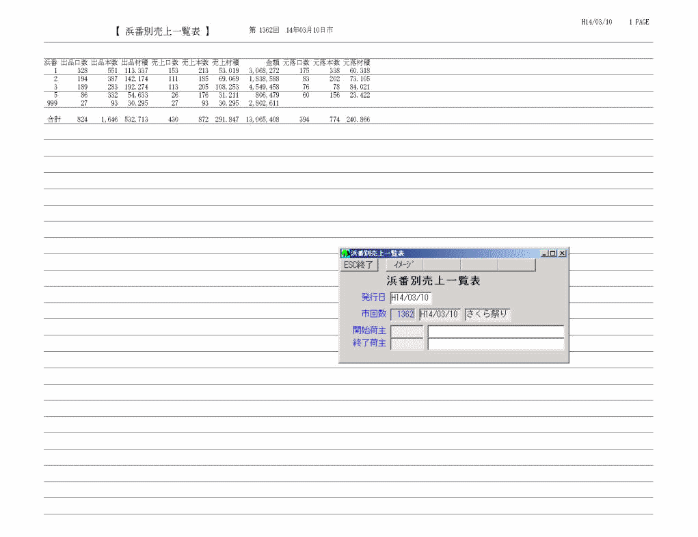Image resolution: width=698 pixels, height=537 pixels.
Task: Click the 出品口数 column header
Action: (x=75, y=63)
